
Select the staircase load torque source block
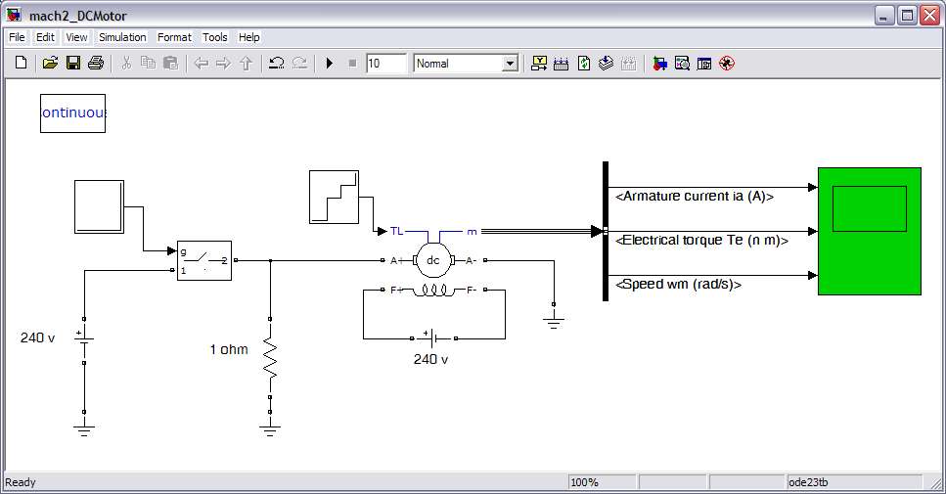pyautogui.click(x=335, y=196)
